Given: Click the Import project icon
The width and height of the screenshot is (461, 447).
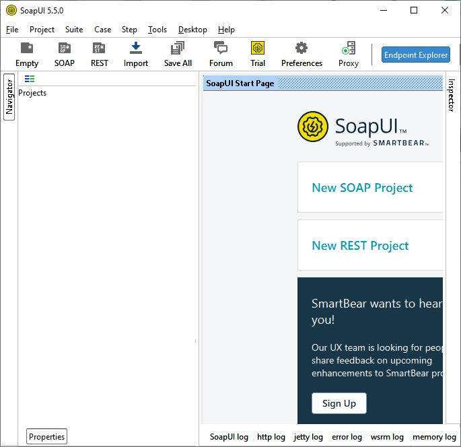Looking at the screenshot, I should (x=135, y=55).
